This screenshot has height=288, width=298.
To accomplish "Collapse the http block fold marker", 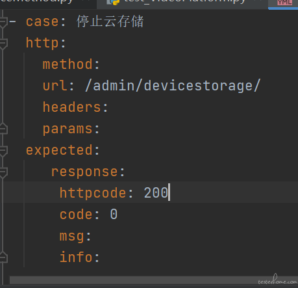I will (4, 44).
